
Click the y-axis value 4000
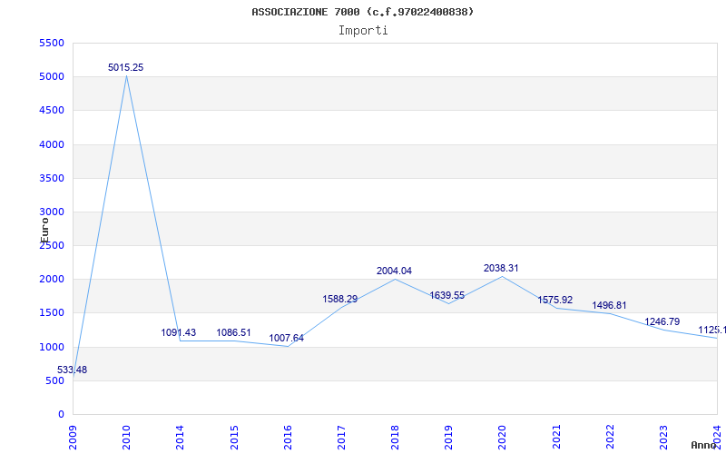tap(52, 144)
